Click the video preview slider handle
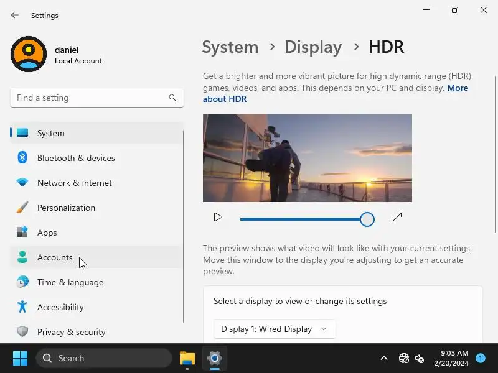498x373 pixels. coord(367,219)
